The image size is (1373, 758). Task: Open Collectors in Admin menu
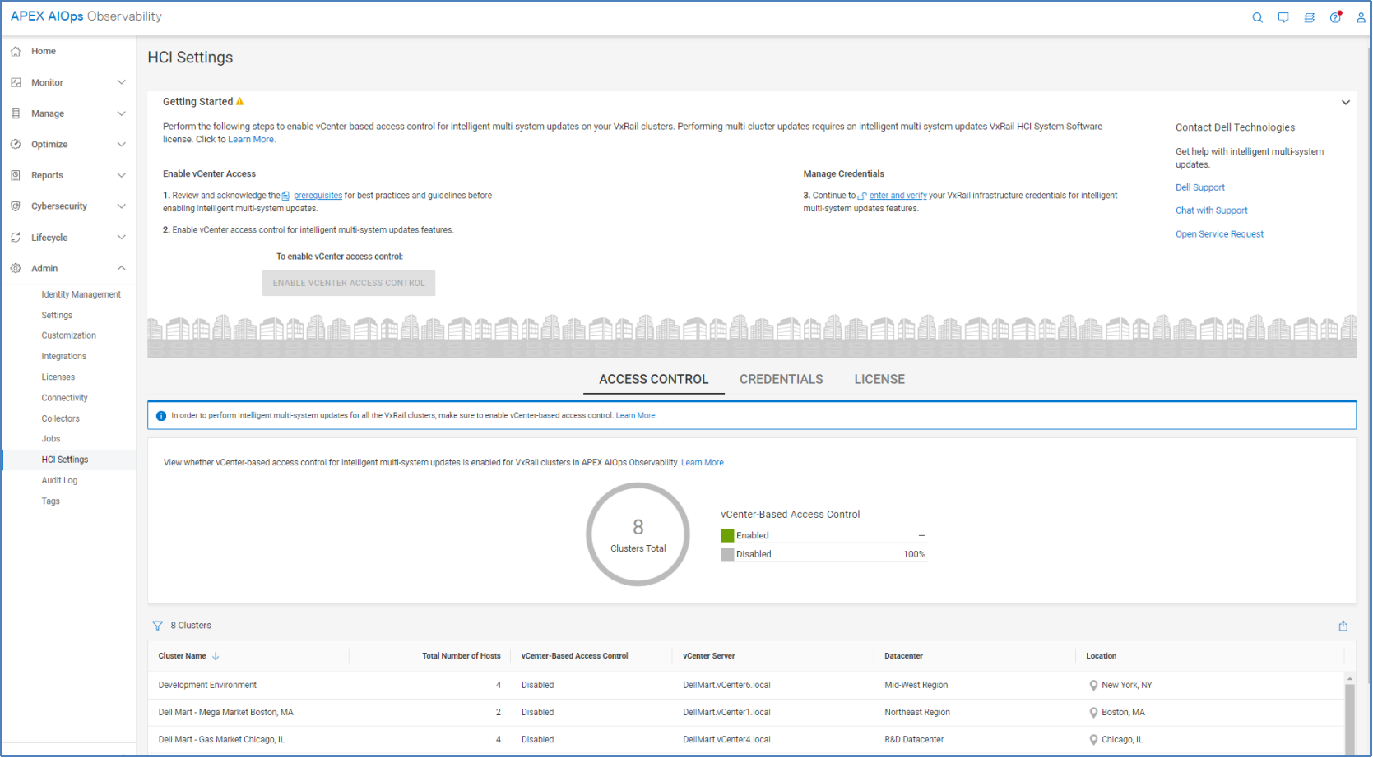(61, 418)
